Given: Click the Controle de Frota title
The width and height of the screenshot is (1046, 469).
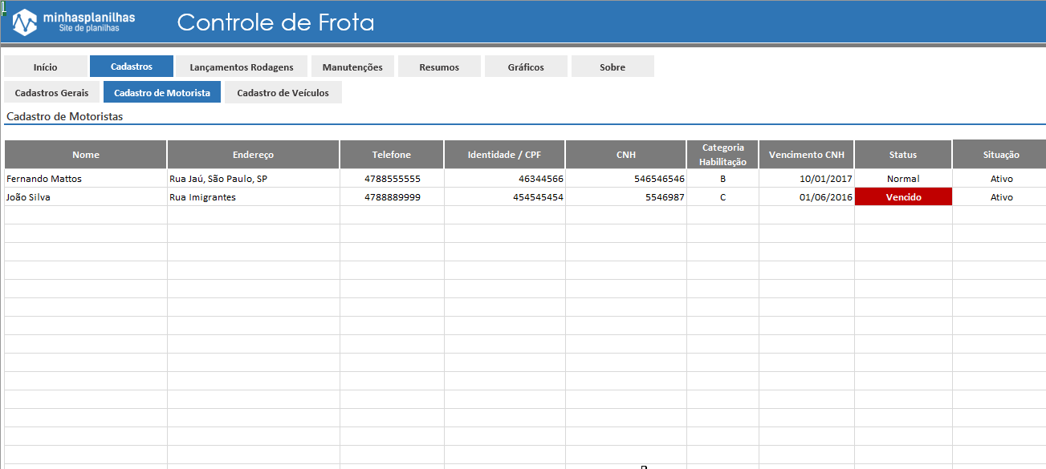Looking at the screenshot, I should [275, 22].
